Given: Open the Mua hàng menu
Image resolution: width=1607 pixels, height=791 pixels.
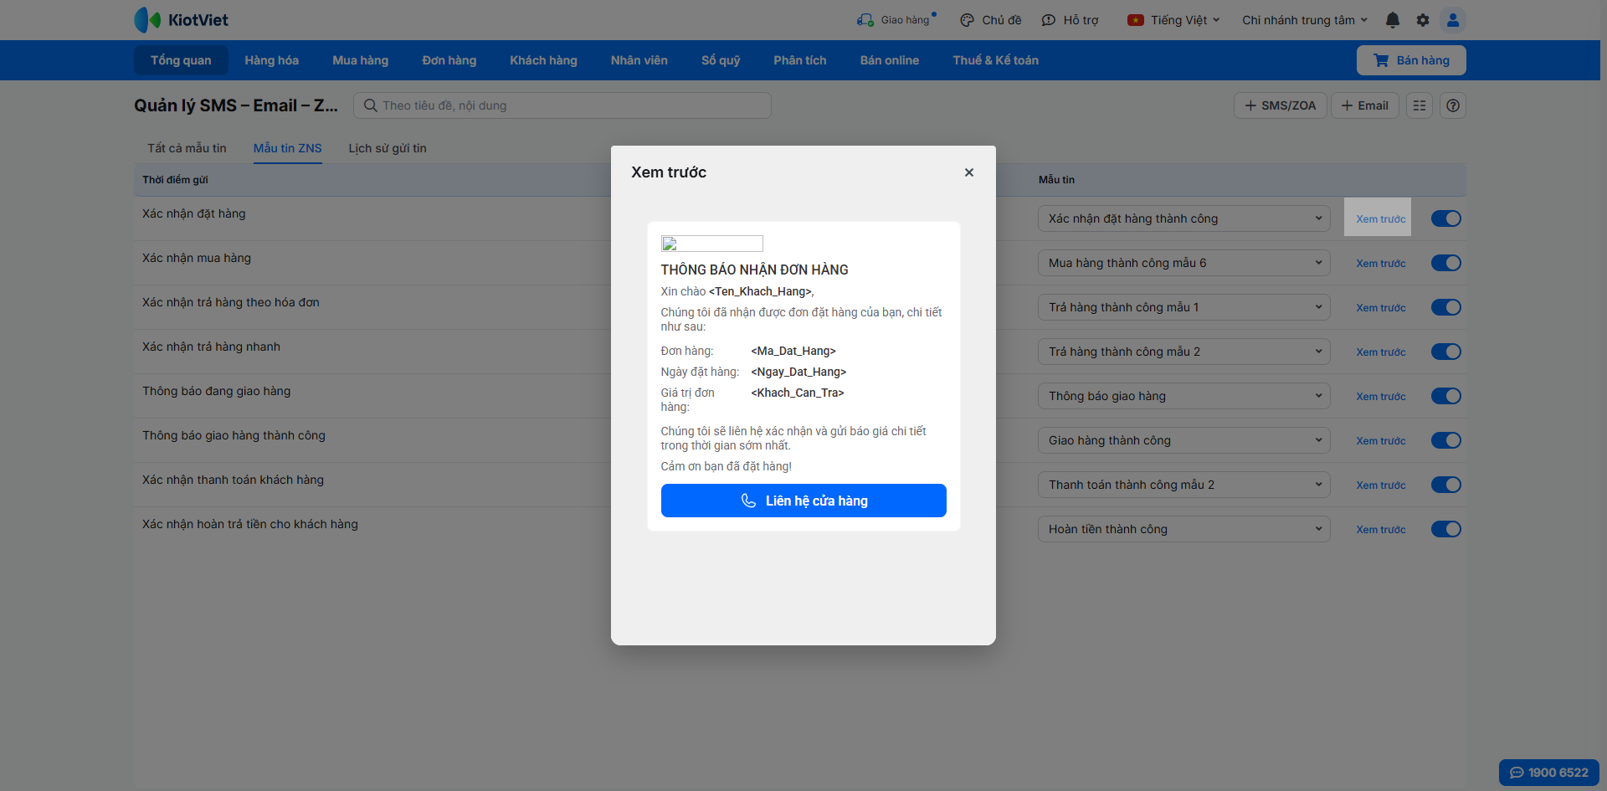Looking at the screenshot, I should pyautogui.click(x=361, y=60).
